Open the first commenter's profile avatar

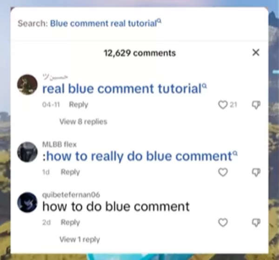coord(27,84)
